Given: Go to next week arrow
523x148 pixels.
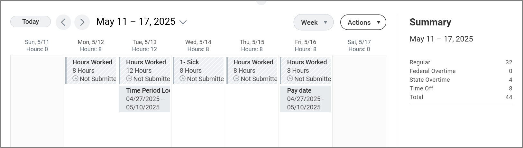Looking at the screenshot, I should pos(82,22).
